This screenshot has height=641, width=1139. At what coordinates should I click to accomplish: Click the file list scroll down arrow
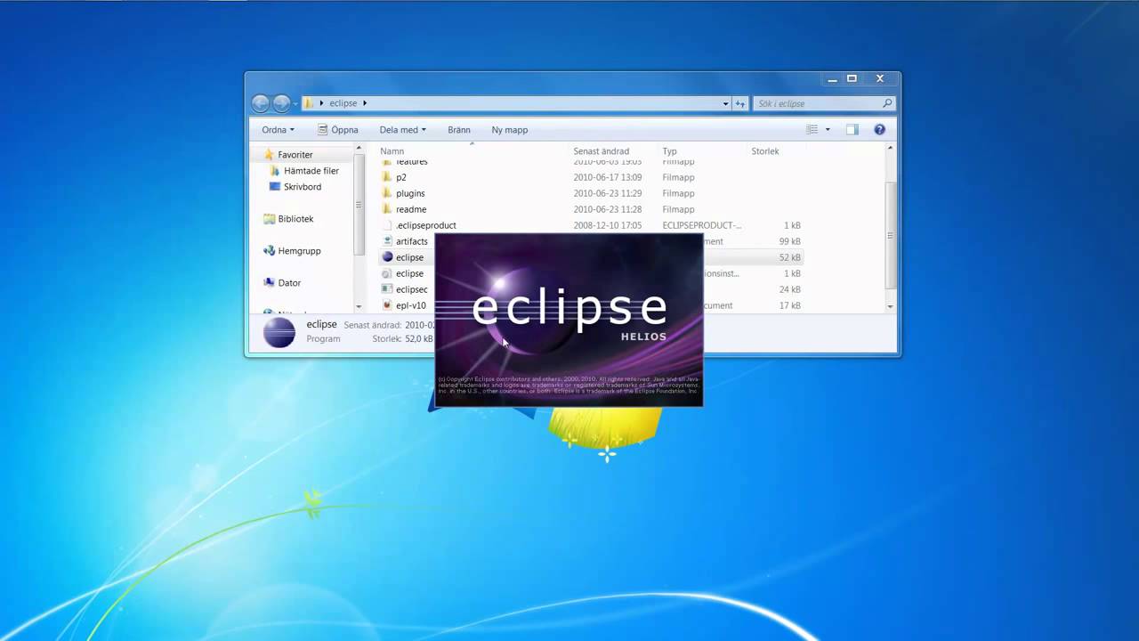(x=890, y=306)
